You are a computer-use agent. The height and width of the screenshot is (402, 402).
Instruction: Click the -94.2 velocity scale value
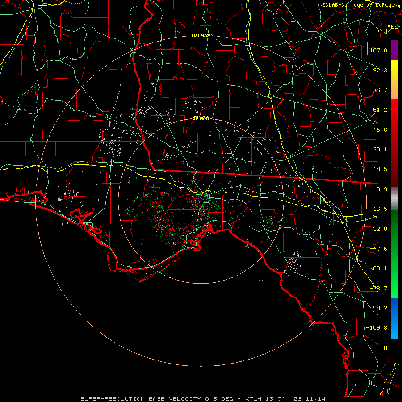click(x=378, y=308)
